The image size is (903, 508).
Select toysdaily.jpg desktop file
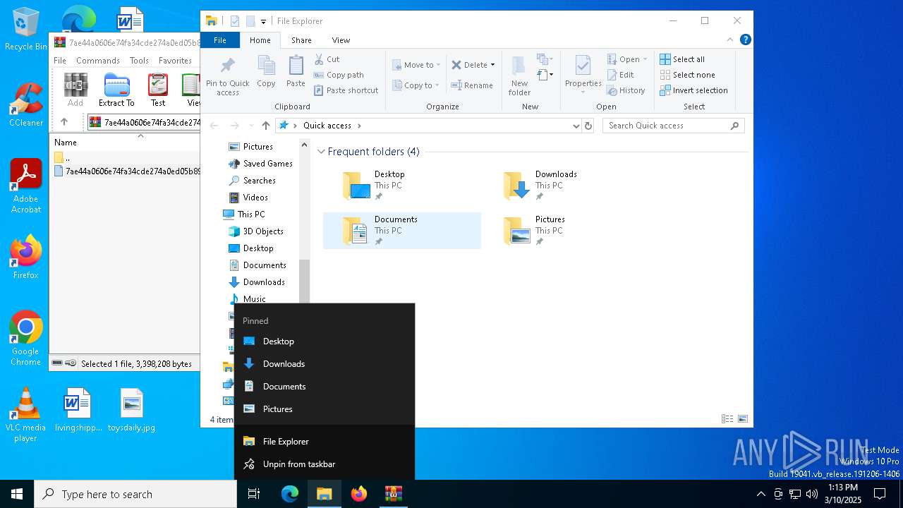[131, 410]
